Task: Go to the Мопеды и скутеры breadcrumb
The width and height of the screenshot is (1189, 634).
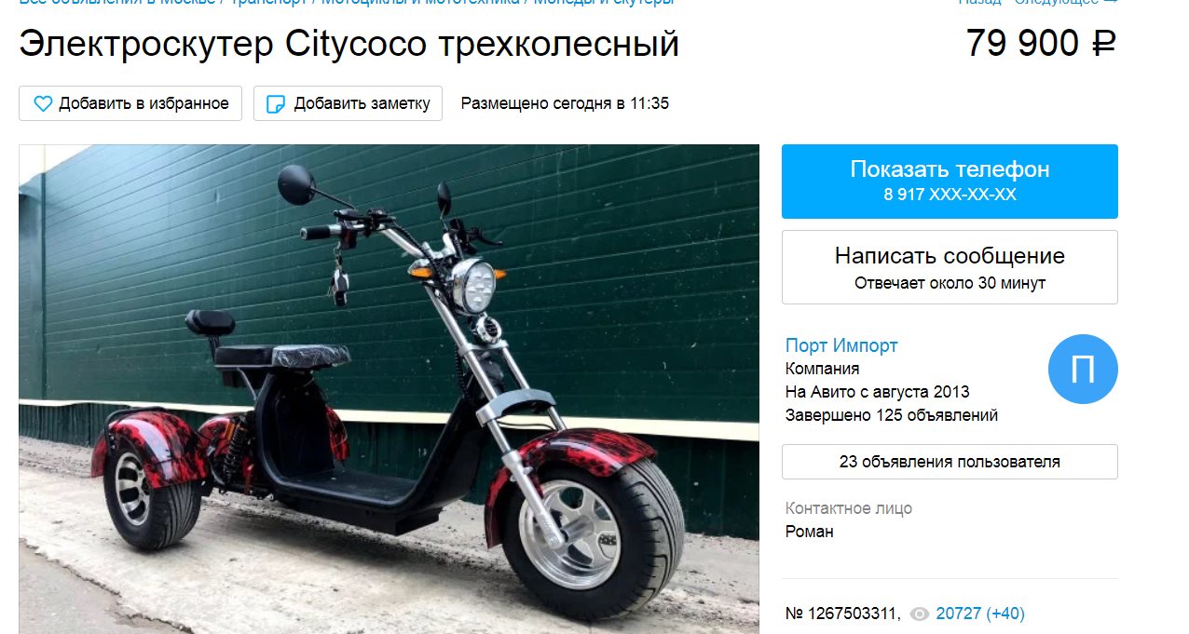Action: tap(605, 3)
